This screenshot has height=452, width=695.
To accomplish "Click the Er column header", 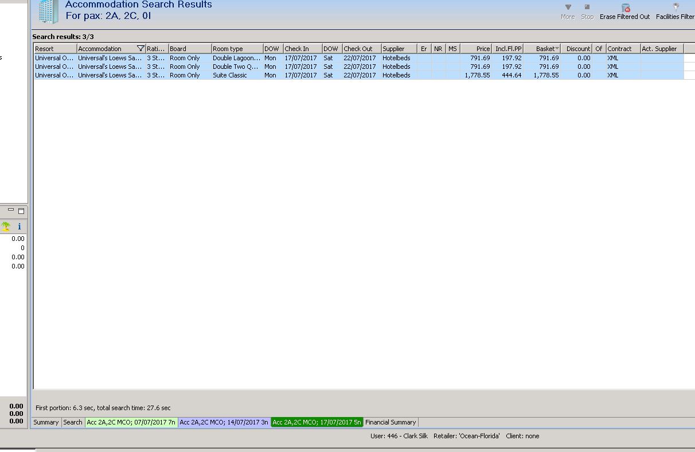I will click(x=425, y=49).
